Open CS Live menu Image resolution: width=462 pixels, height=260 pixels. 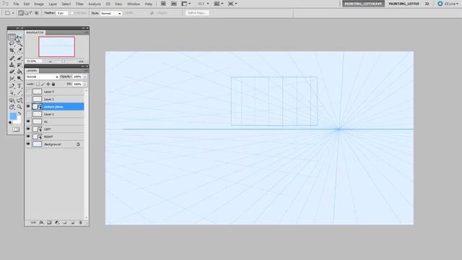[x=448, y=4]
